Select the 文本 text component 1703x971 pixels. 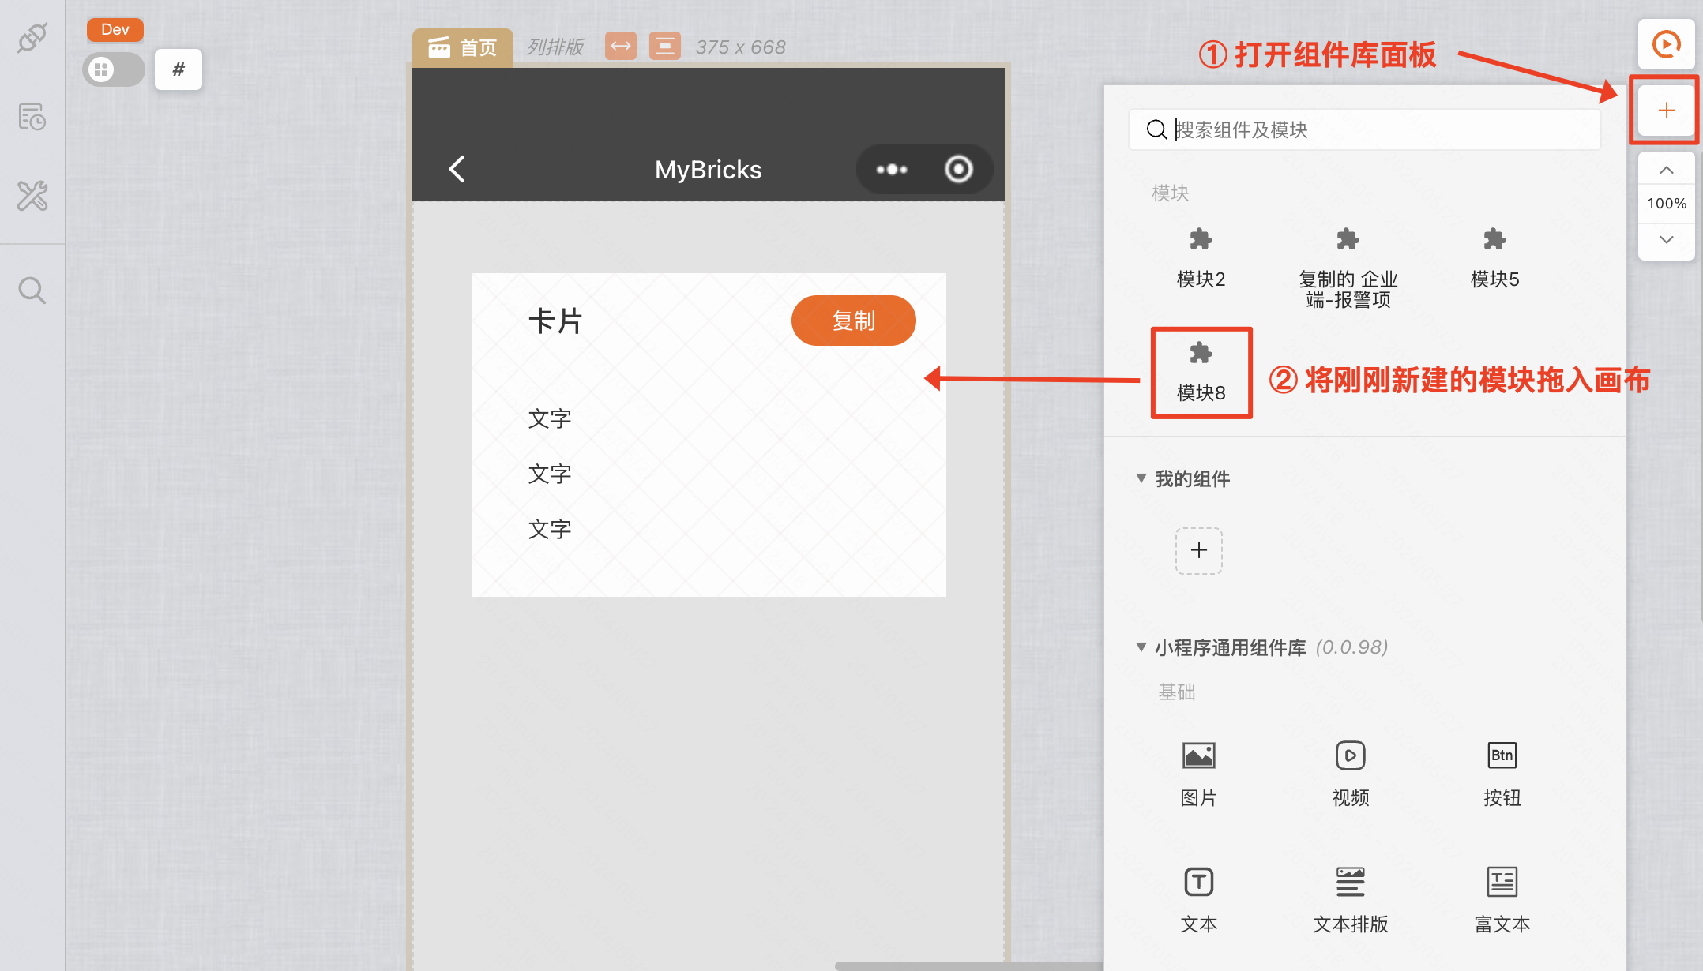[x=1199, y=900]
